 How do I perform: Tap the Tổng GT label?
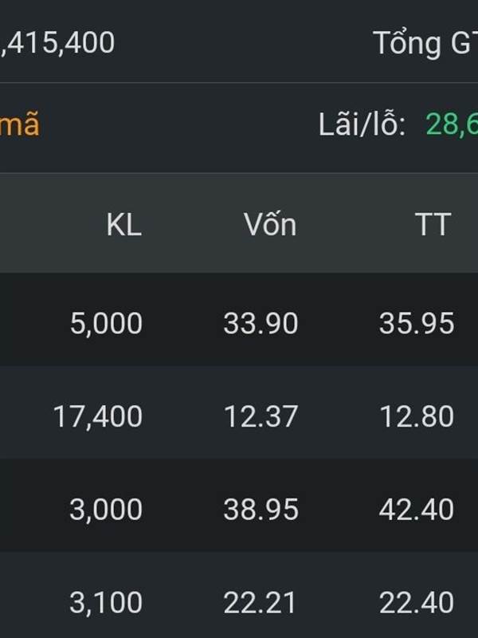(x=425, y=43)
